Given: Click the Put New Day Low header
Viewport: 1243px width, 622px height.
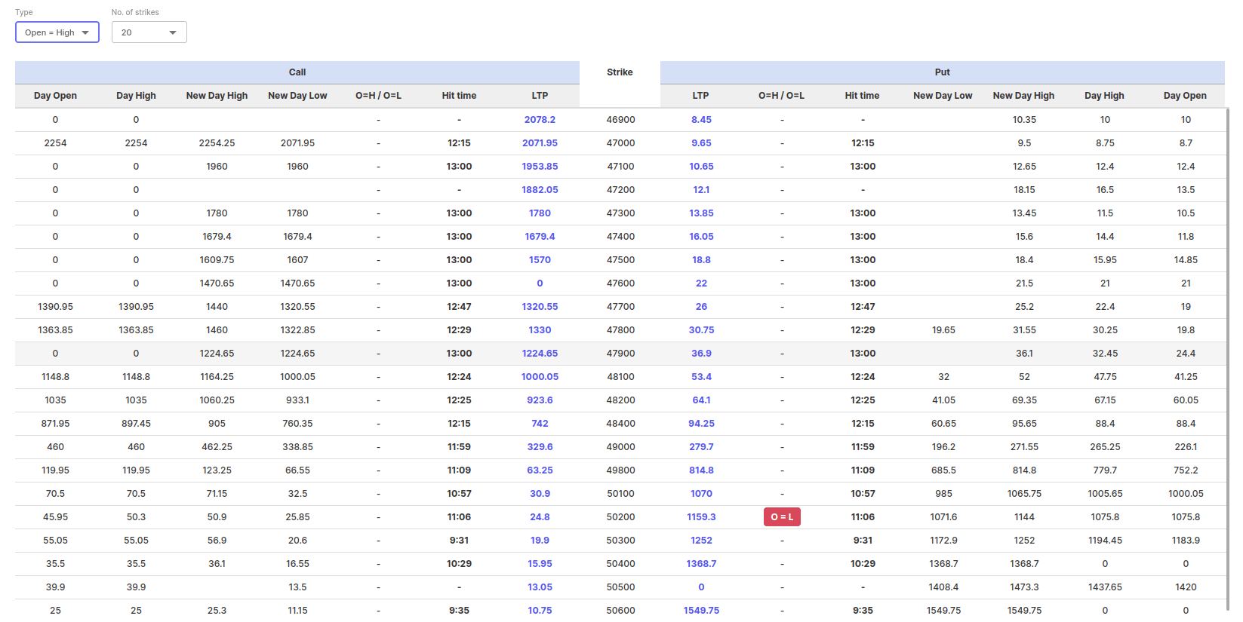Looking at the screenshot, I should pos(943,96).
